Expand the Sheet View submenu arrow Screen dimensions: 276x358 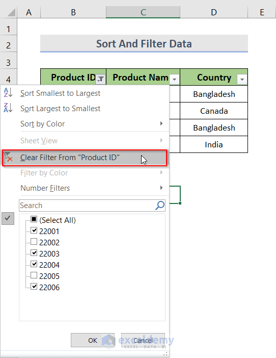(x=161, y=140)
